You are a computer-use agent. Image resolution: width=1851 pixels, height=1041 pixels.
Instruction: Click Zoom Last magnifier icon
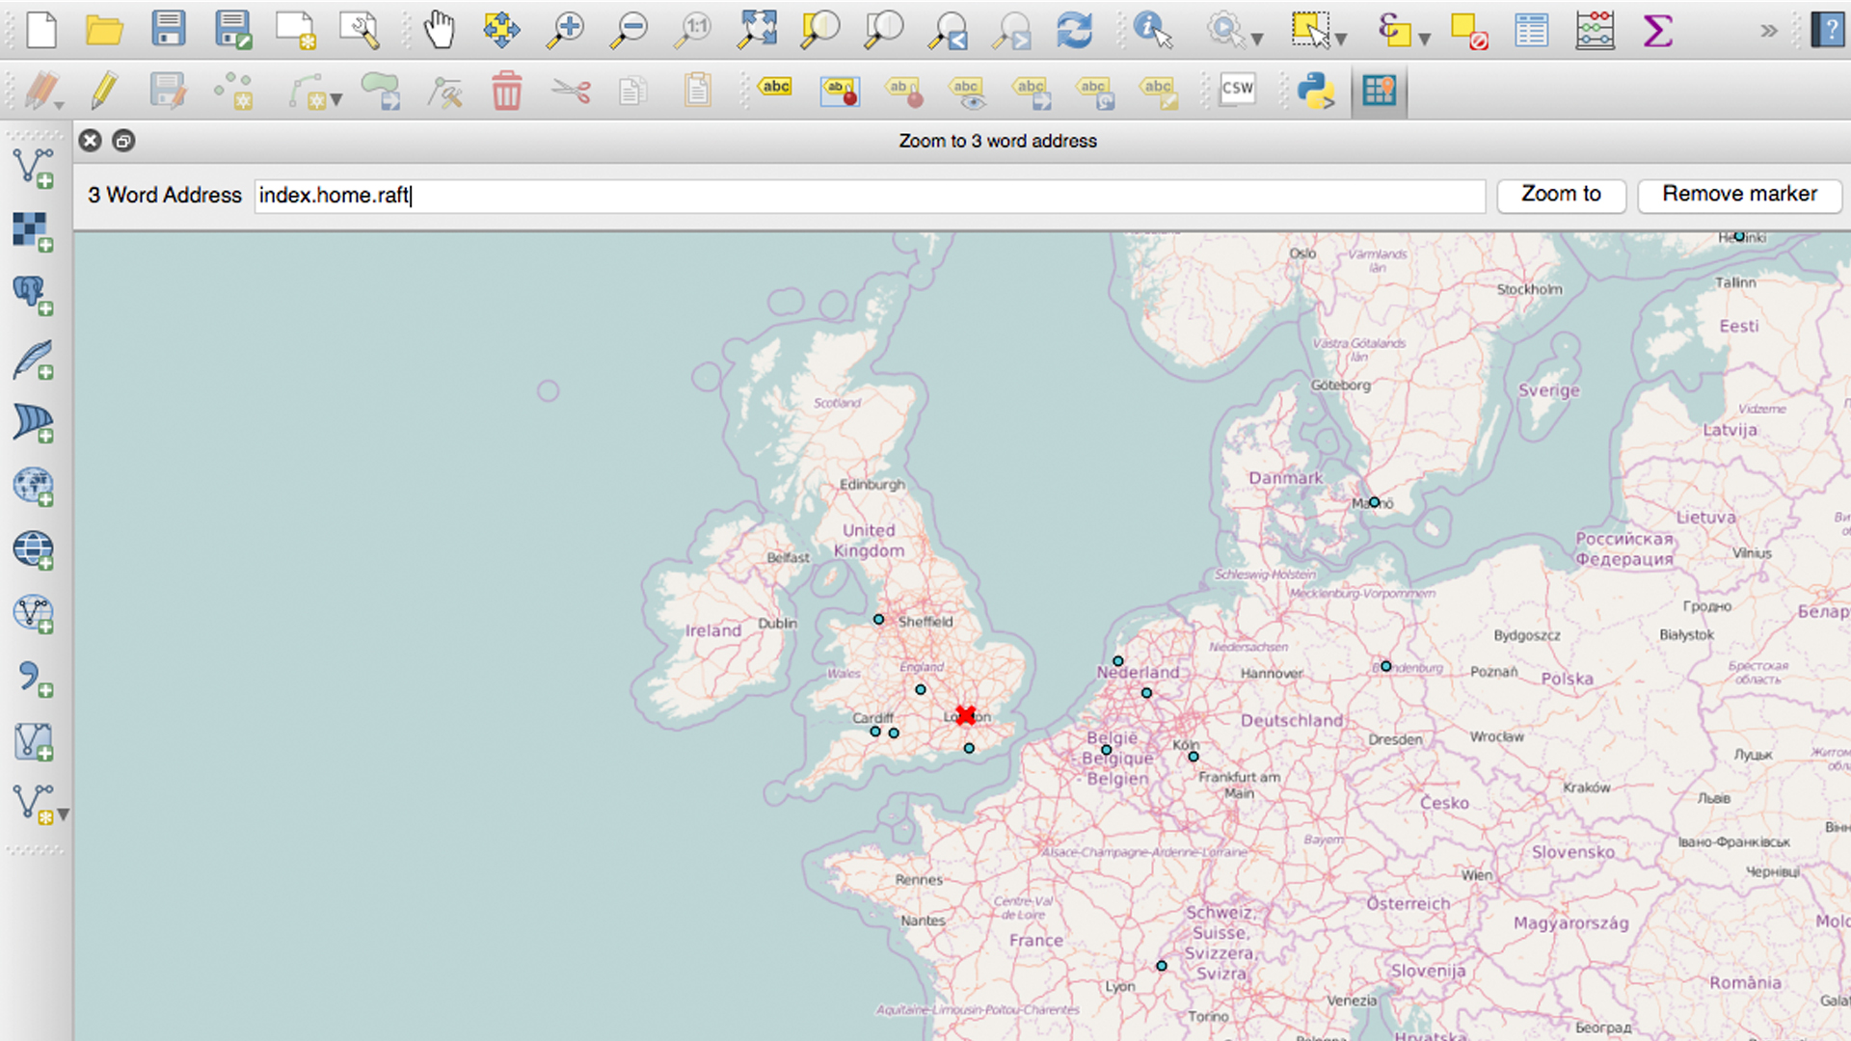[x=948, y=30]
